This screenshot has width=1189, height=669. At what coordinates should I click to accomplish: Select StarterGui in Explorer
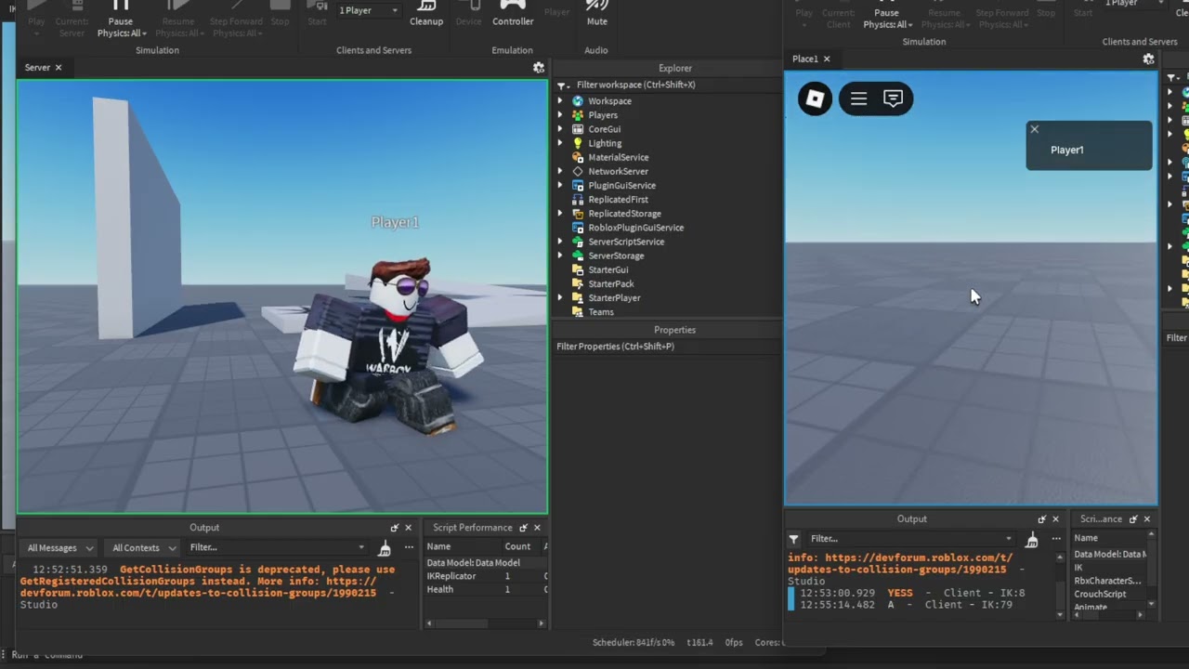tap(608, 269)
